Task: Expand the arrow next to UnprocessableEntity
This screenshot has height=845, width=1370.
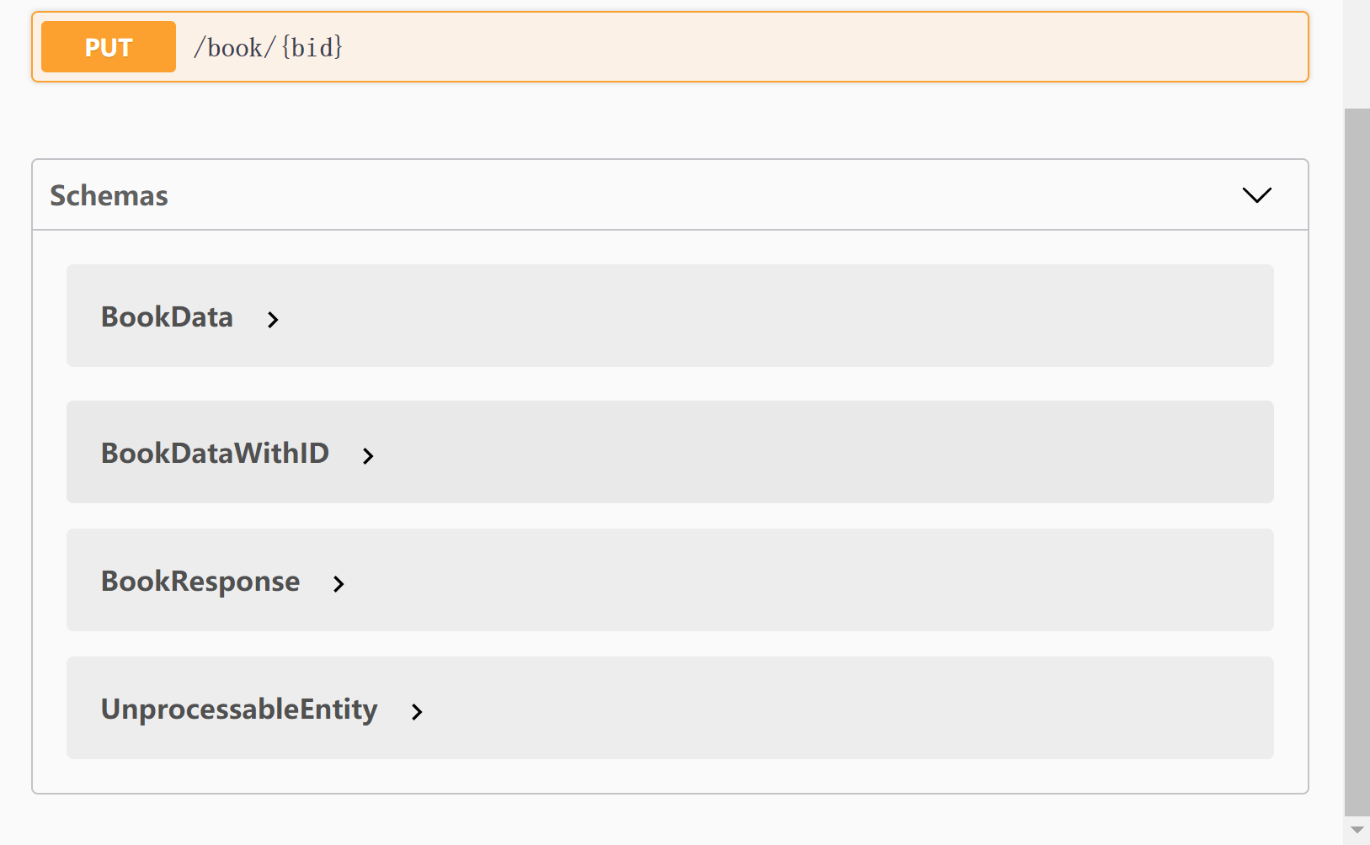Action: point(417,712)
